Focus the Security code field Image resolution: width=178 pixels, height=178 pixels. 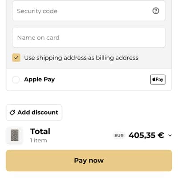pos(89,11)
